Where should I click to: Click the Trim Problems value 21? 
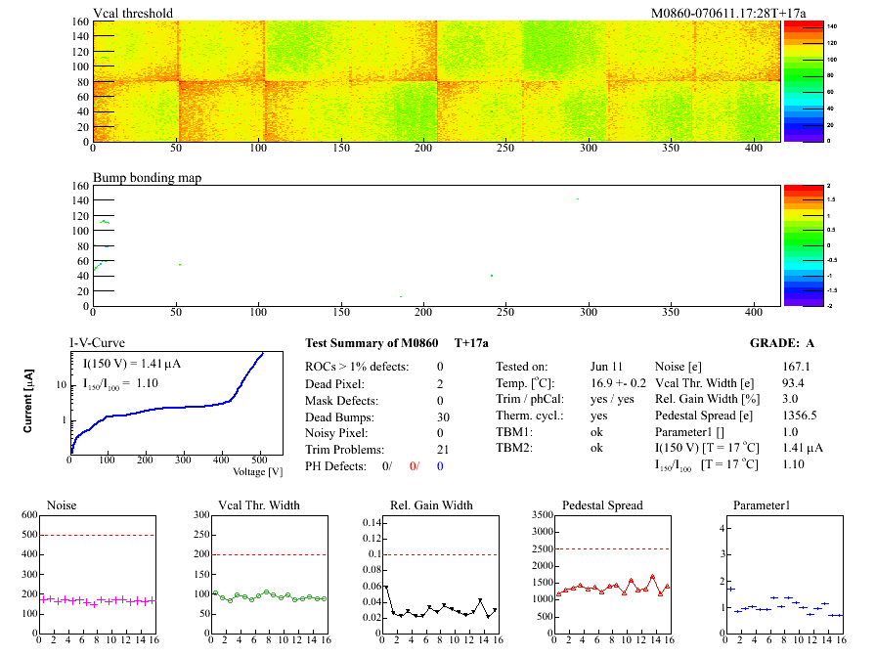[x=440, y=449]
